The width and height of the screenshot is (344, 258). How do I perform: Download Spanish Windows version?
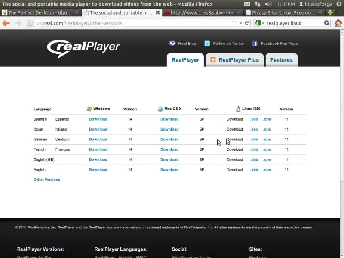pyautogui.click(x=98, y=119)
